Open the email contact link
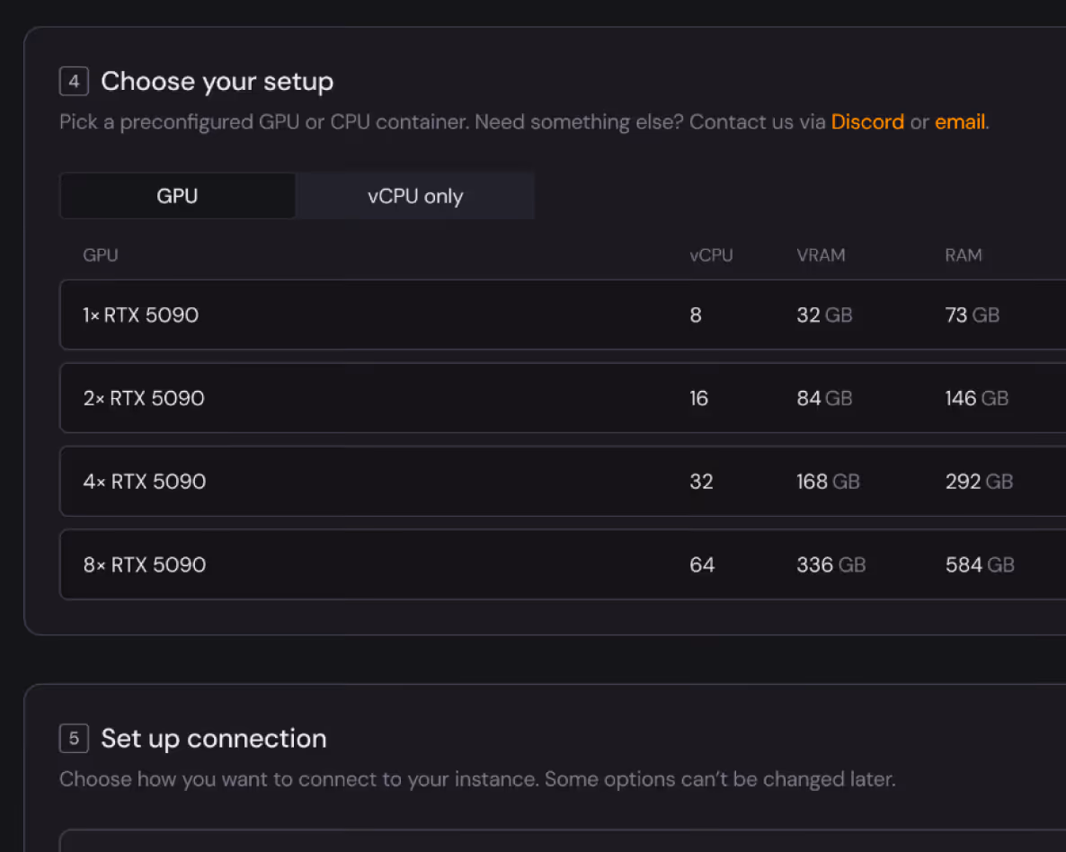The height and width of the screenshot is (852, 1066). click(x=960, y=122)
